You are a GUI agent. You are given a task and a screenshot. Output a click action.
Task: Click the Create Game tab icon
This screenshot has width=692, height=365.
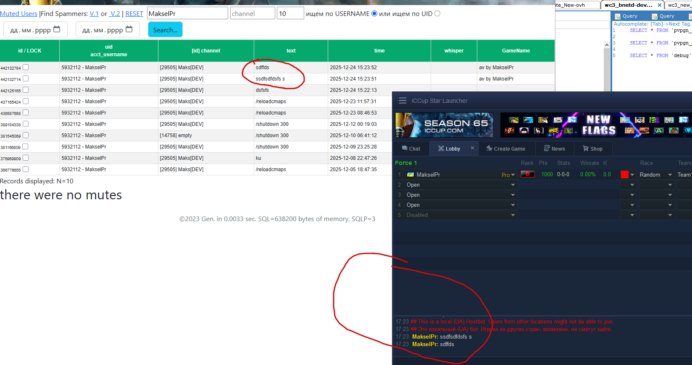pos(489,149)
